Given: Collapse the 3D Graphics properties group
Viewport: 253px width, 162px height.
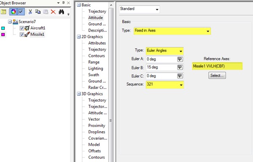Looking at the screenshot, I should tap(79, 94).
